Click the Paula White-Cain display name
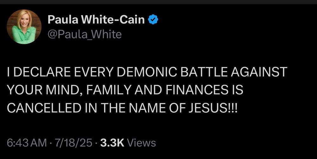Screen dimensions: 317x159 [x=96, y=20]
